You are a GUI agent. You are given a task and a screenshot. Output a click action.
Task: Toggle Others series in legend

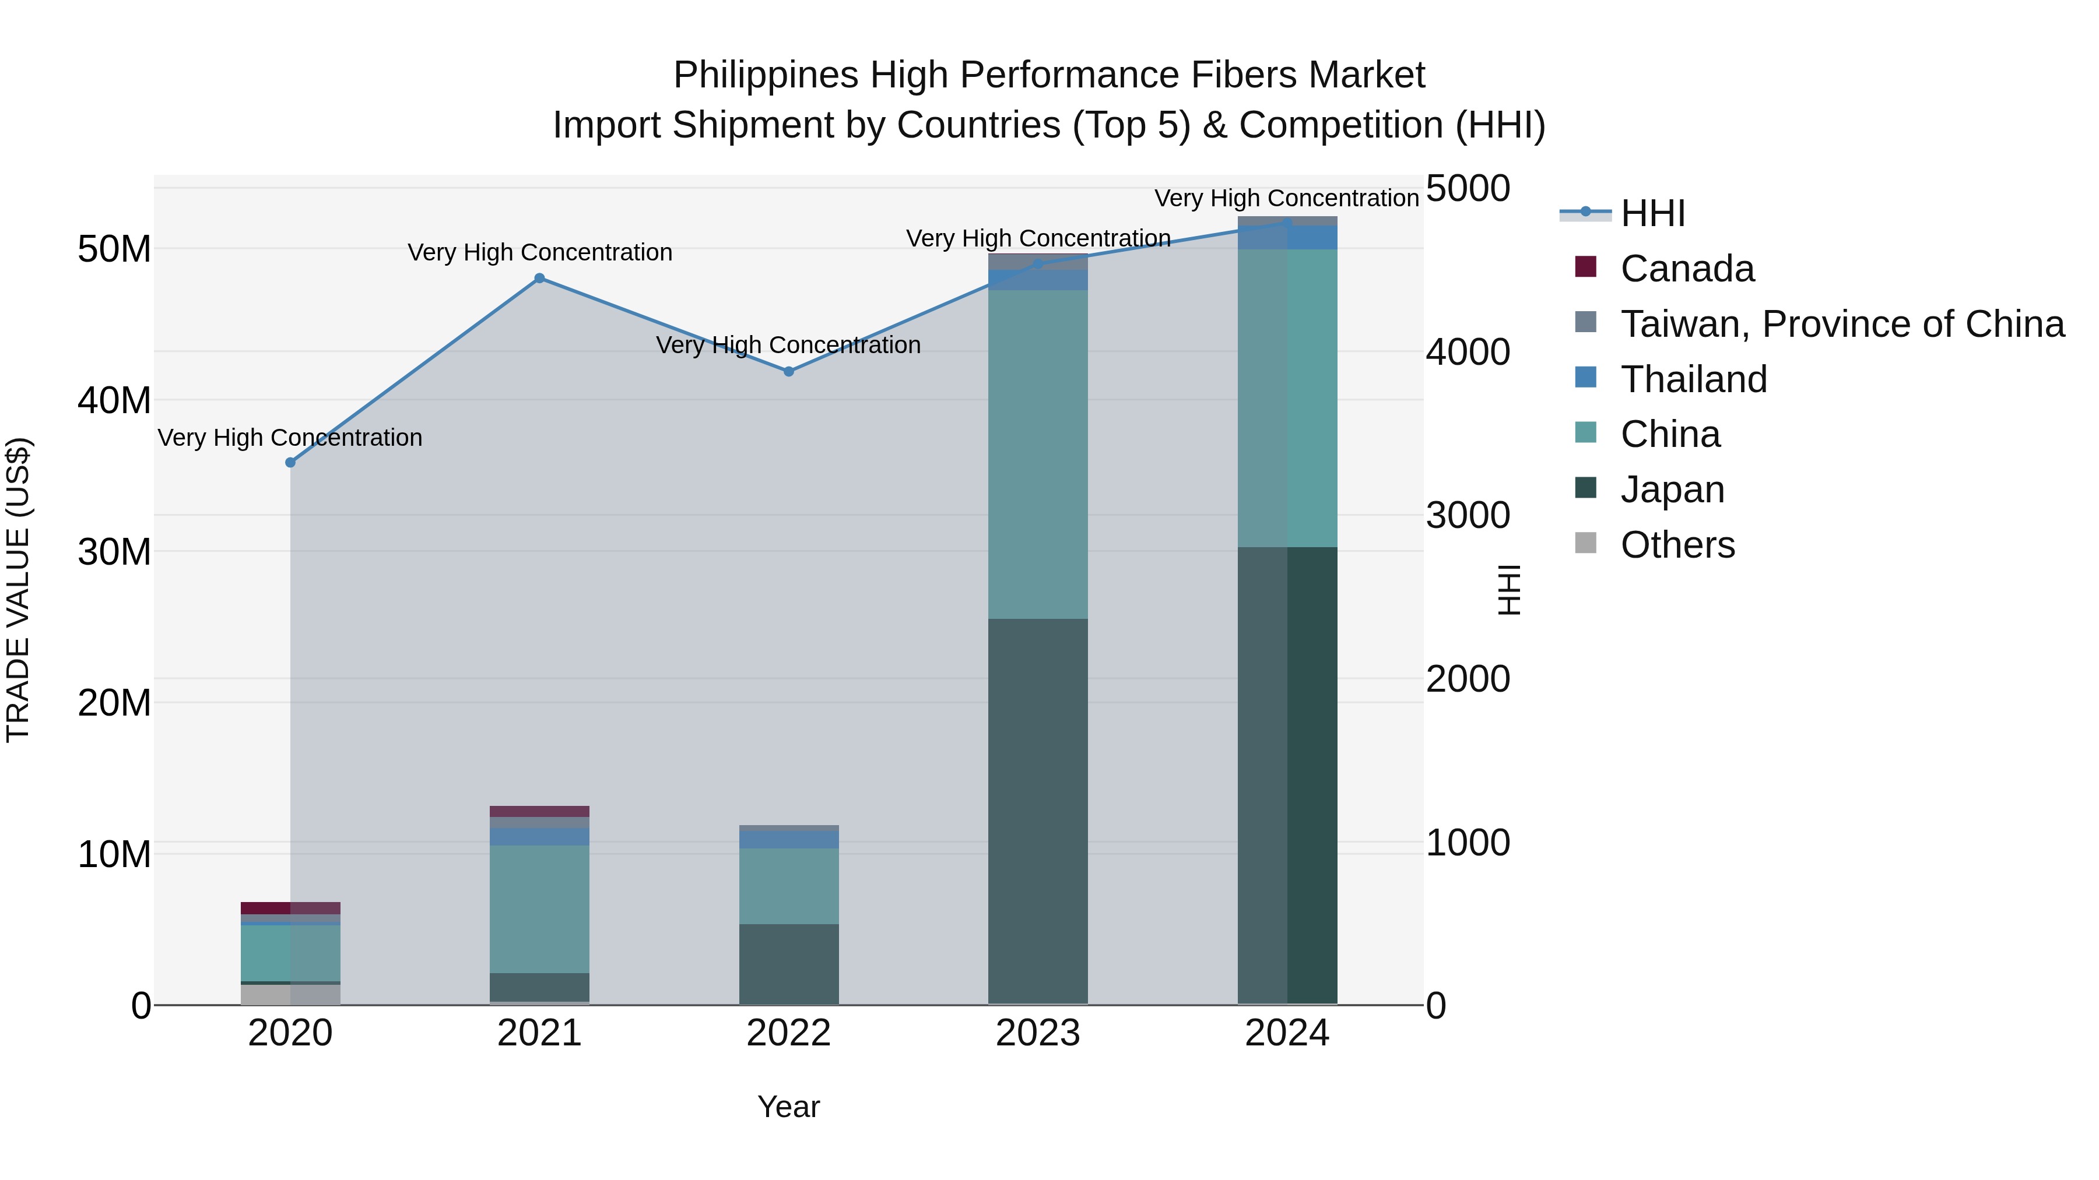[1655, 545]
